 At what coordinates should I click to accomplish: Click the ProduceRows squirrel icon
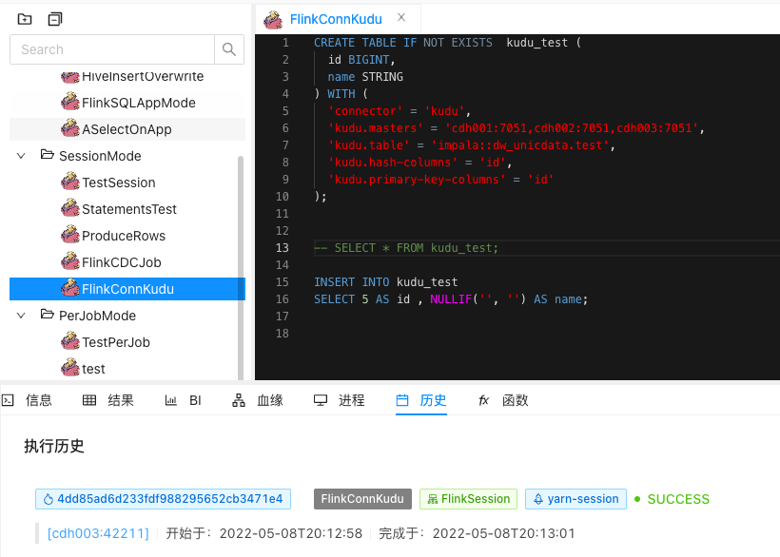pos(70,235)
